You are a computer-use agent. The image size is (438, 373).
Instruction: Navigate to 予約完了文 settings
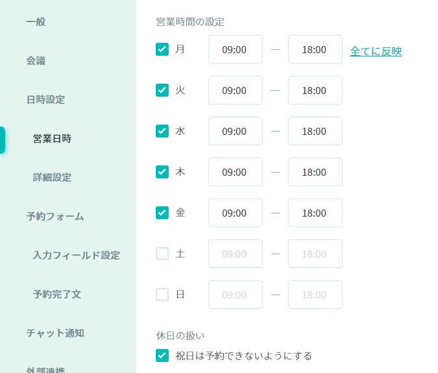[57, 295]
